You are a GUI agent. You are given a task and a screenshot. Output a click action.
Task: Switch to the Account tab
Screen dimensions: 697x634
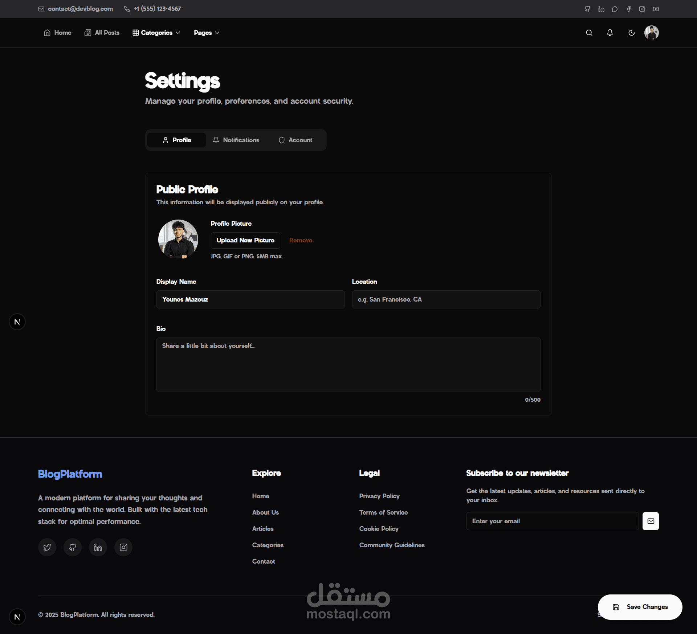tap(295, 140)
